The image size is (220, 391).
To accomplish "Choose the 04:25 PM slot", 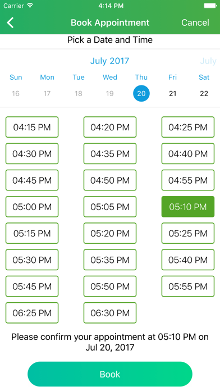I will pos(188,127).
